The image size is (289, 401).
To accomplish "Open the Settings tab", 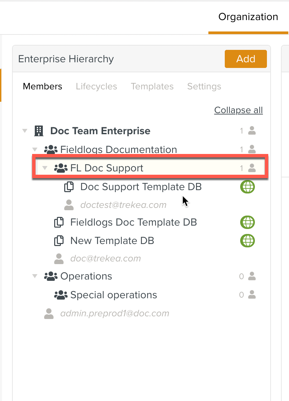I will pos(204,86).
